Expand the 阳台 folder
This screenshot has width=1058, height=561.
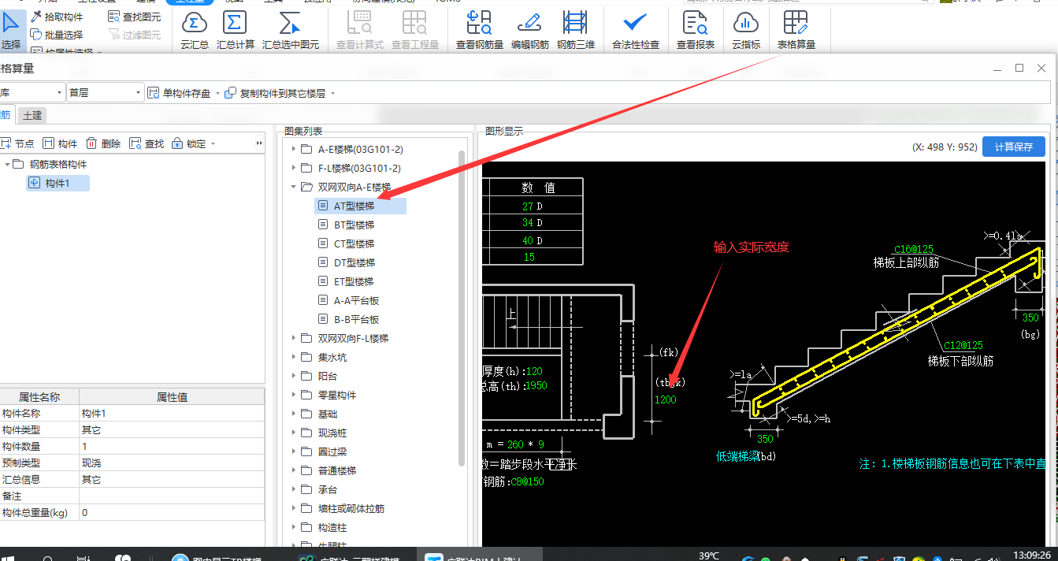coord(295,376)
